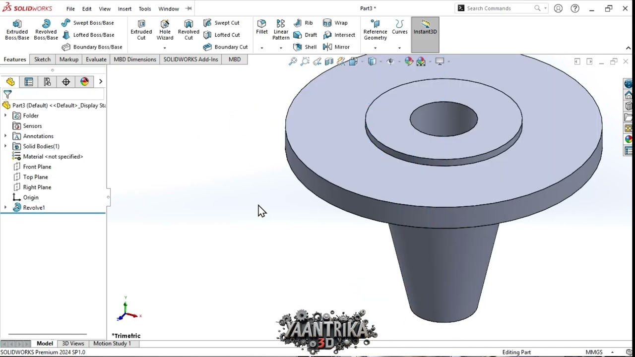This screenshot has width=635, height=357.
Task: Click the feature tree filter icon
Action: pos(7,94)
